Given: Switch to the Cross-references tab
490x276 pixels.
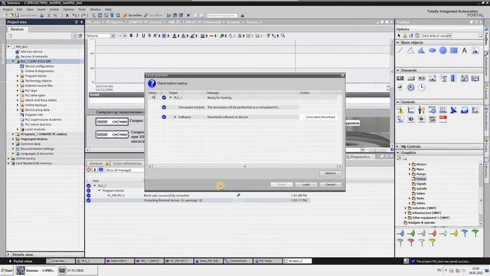Looking at the screenshot, I should tap(127, 163).
